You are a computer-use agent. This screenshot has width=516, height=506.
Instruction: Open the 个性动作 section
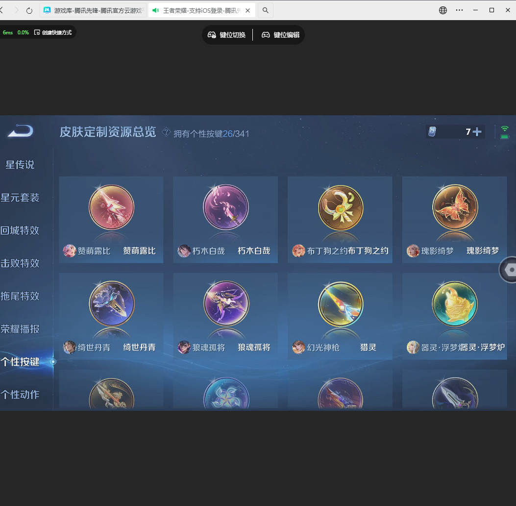pos(20,395)
